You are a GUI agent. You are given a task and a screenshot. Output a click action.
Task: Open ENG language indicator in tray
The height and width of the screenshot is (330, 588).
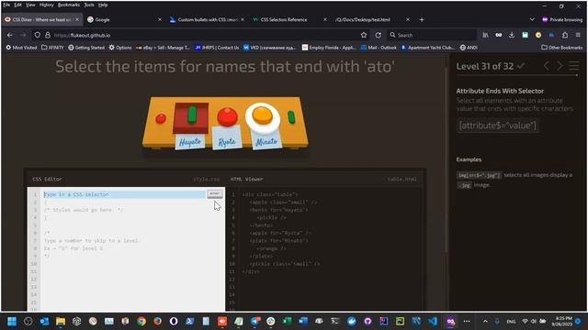click(x=511, y=322)
